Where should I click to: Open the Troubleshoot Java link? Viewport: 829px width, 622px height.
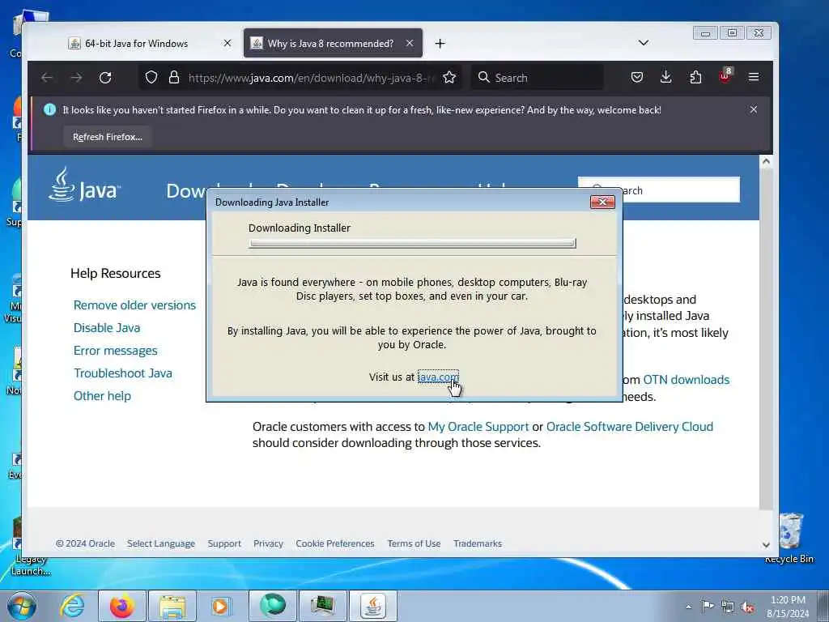tap(123, 373)
